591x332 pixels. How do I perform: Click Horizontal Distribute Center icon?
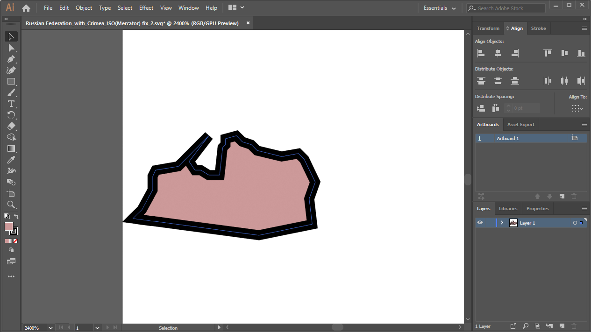(x=564, y=81)
